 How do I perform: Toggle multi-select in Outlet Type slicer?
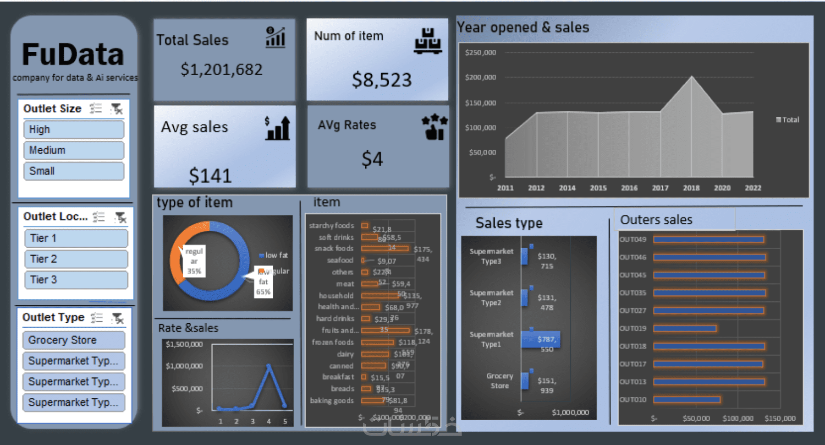tap(97, 318)
